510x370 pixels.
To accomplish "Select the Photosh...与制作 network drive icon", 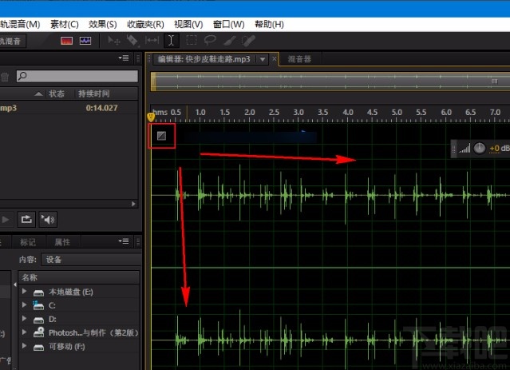I will point(38,332).
